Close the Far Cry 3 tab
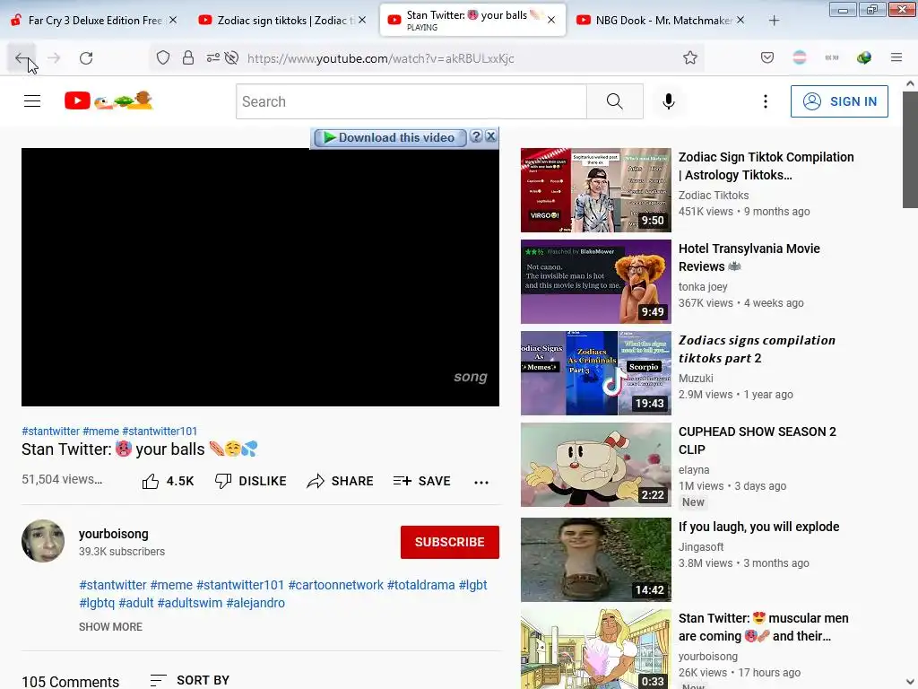 pos(173,20)
